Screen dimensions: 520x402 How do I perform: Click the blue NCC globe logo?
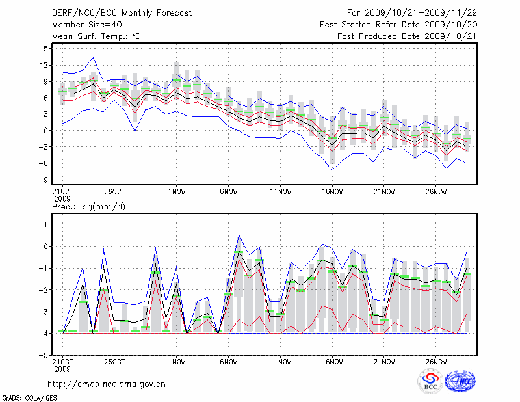(x=460, y=381)
